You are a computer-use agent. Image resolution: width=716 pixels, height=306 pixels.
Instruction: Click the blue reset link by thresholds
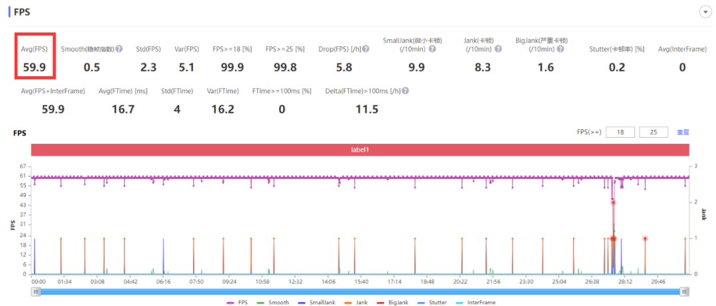coord(683,132)
